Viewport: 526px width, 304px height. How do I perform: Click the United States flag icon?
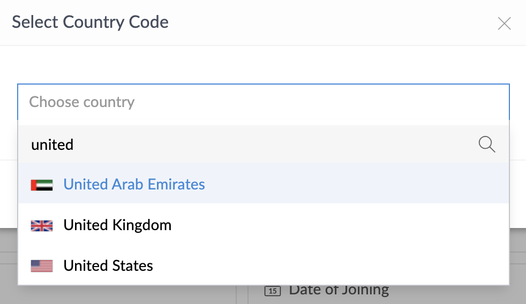coord(42,266)
